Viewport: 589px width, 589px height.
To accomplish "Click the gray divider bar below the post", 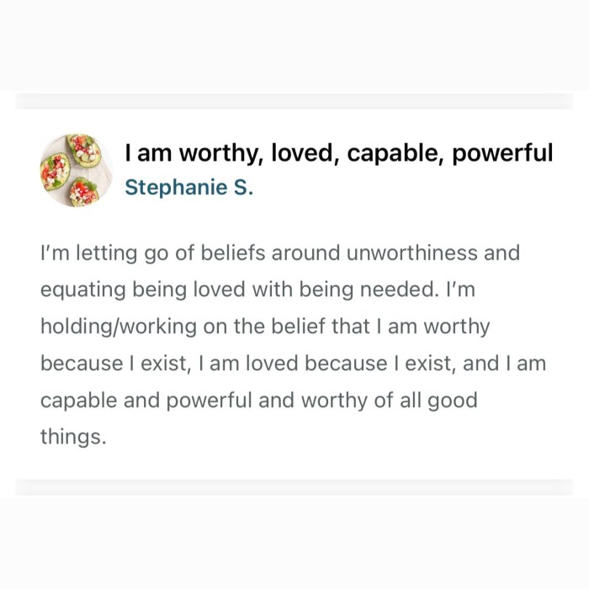I will [x=294, y=487].
